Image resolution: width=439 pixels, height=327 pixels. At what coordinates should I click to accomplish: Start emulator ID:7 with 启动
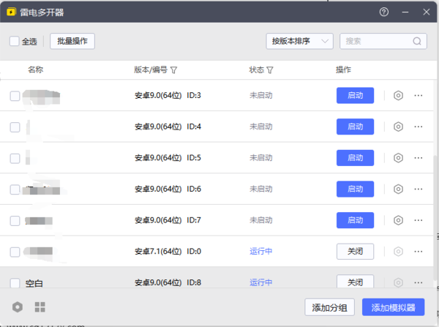tap(355, 220)
